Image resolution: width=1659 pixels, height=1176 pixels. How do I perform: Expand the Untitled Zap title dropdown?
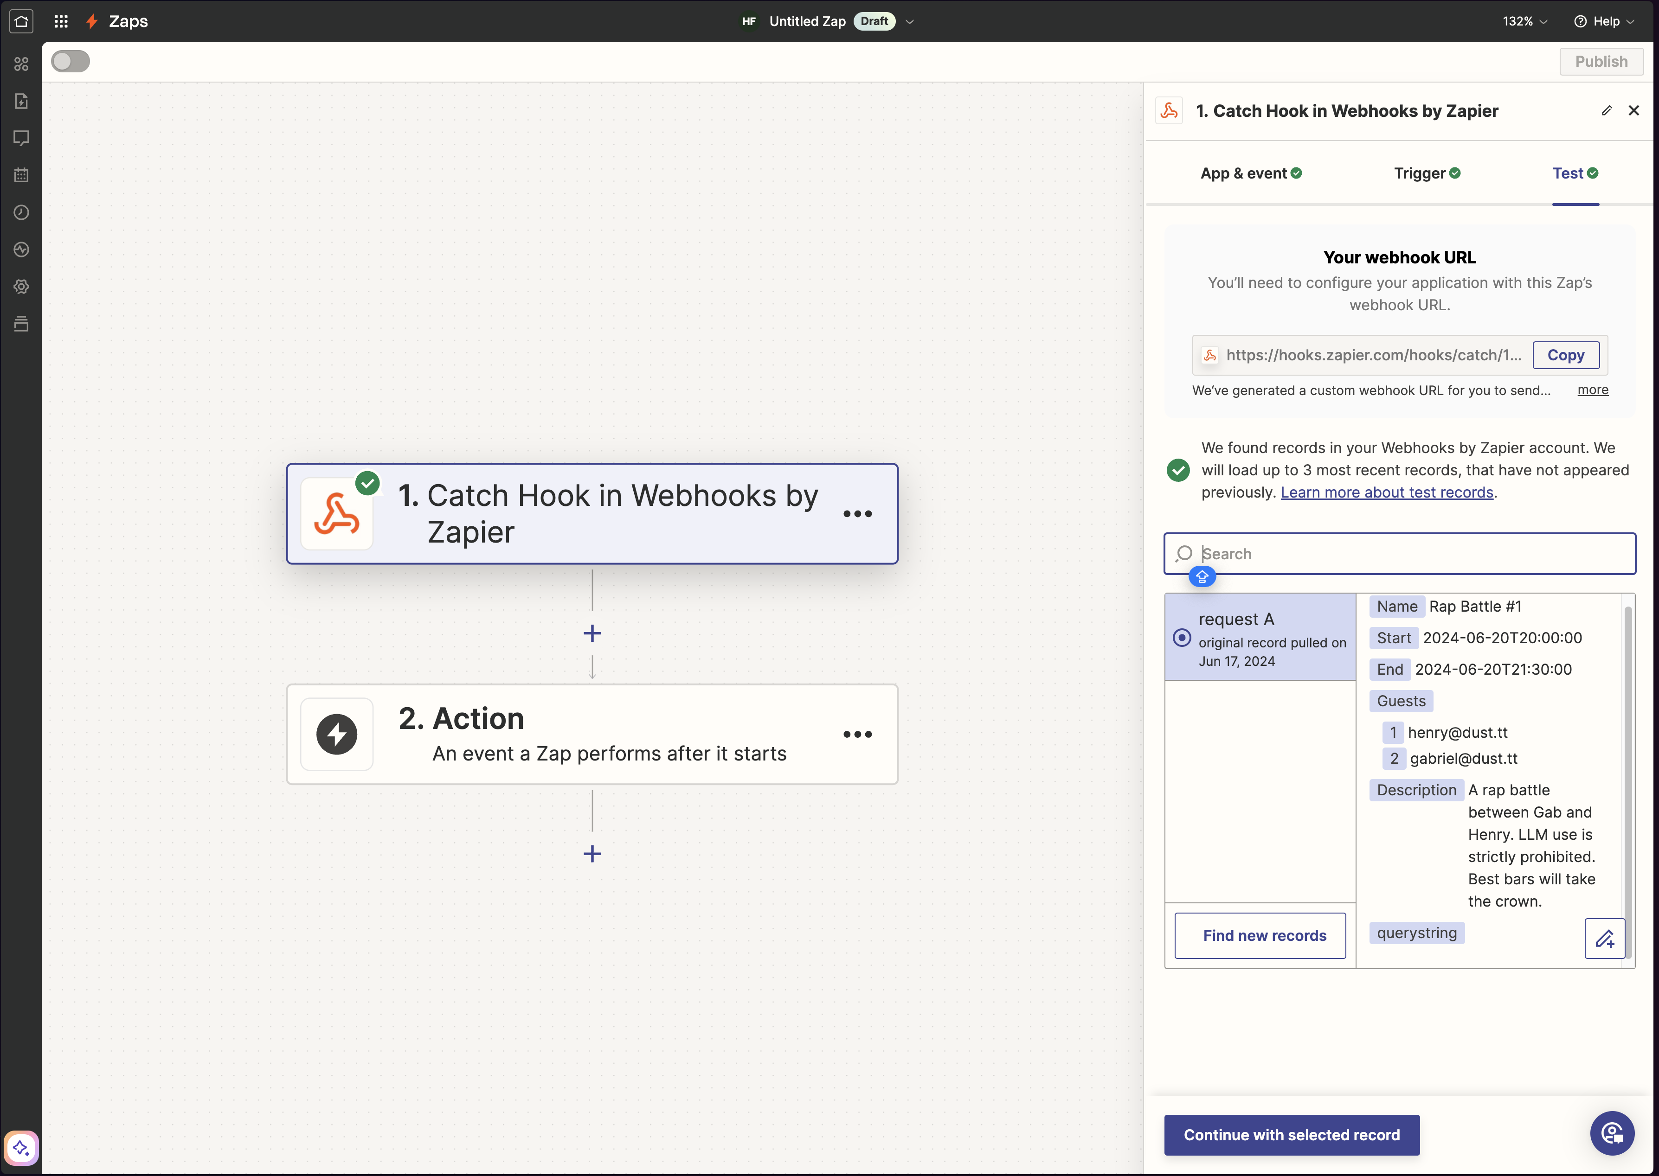click(x=910, y=22)
